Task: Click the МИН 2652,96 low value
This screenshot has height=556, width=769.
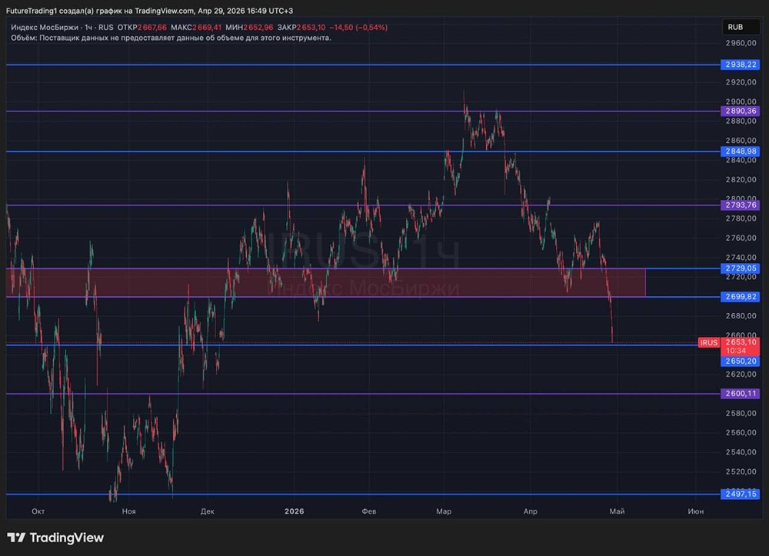Action: coord(249,28)
